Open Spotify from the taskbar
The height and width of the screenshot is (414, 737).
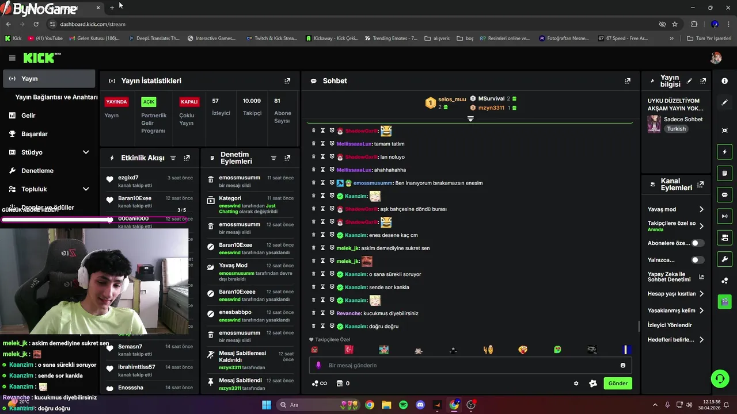pos(403,405)
